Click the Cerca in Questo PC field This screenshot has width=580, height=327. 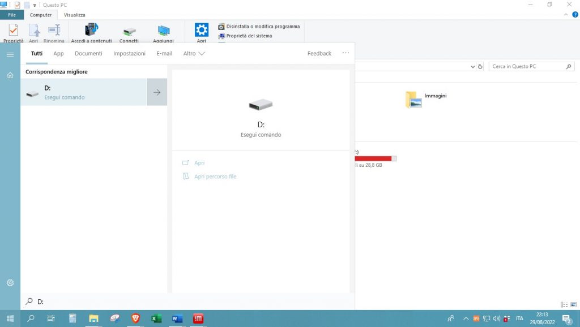click(x=527, y=67)
